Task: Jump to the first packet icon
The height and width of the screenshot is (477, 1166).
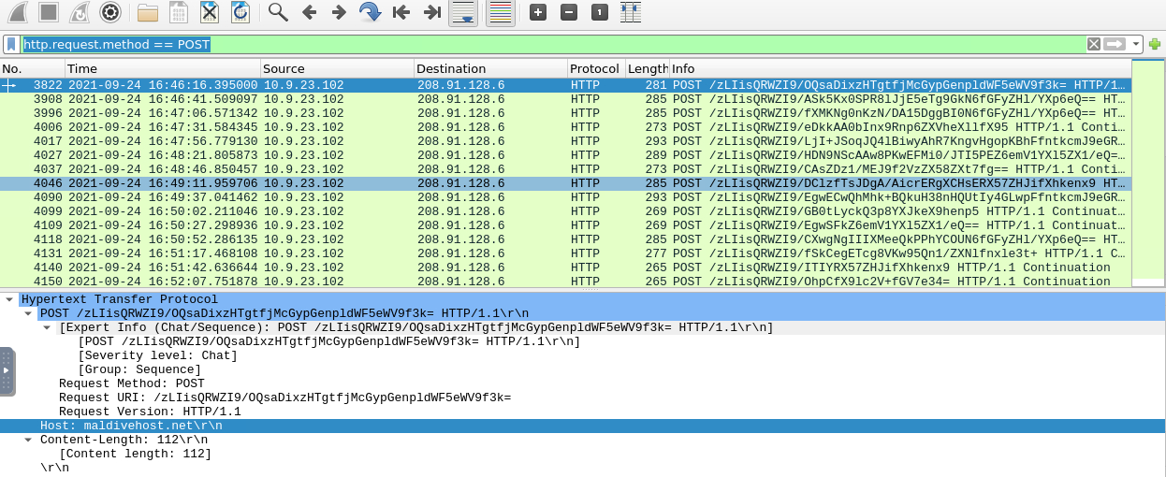Action: 401,12
